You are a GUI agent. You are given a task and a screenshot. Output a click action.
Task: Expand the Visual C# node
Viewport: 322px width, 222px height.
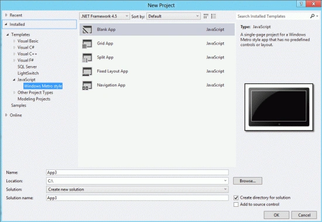14,47
